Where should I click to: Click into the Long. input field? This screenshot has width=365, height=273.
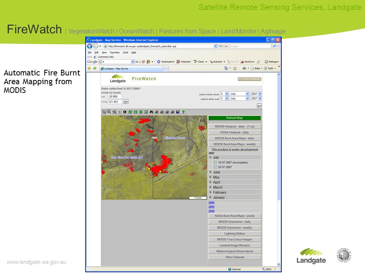click(x=115, y=102)
